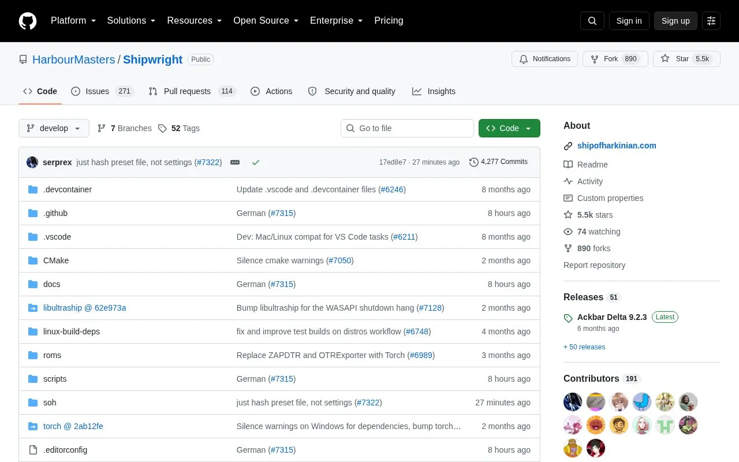This screenshot has height=462, width=739.
Task: Click serprex's avatar in the commit bar
Action: (x=32, y=162)
